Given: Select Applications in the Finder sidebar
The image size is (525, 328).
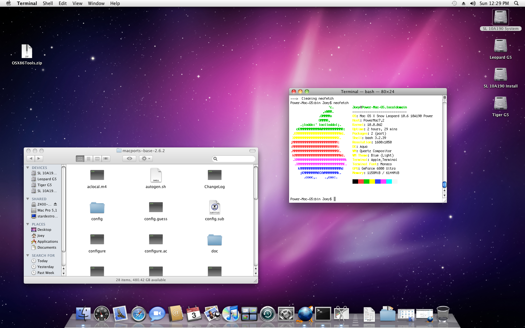Looking at the screenshot, I should coord(47,241).
